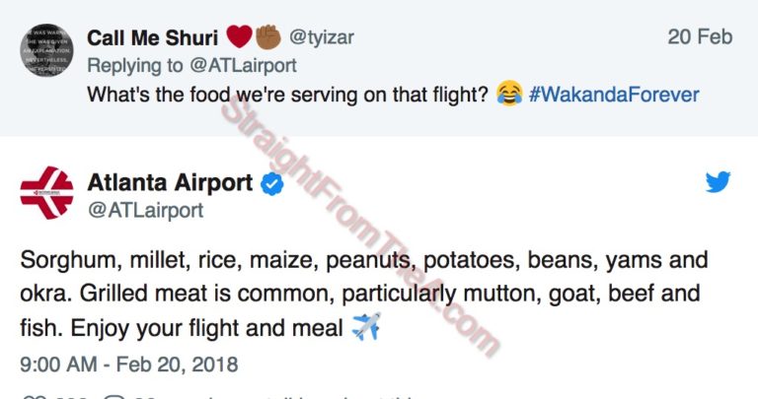
Task: Click the blue verified badge
Action: tap(271, 183)
